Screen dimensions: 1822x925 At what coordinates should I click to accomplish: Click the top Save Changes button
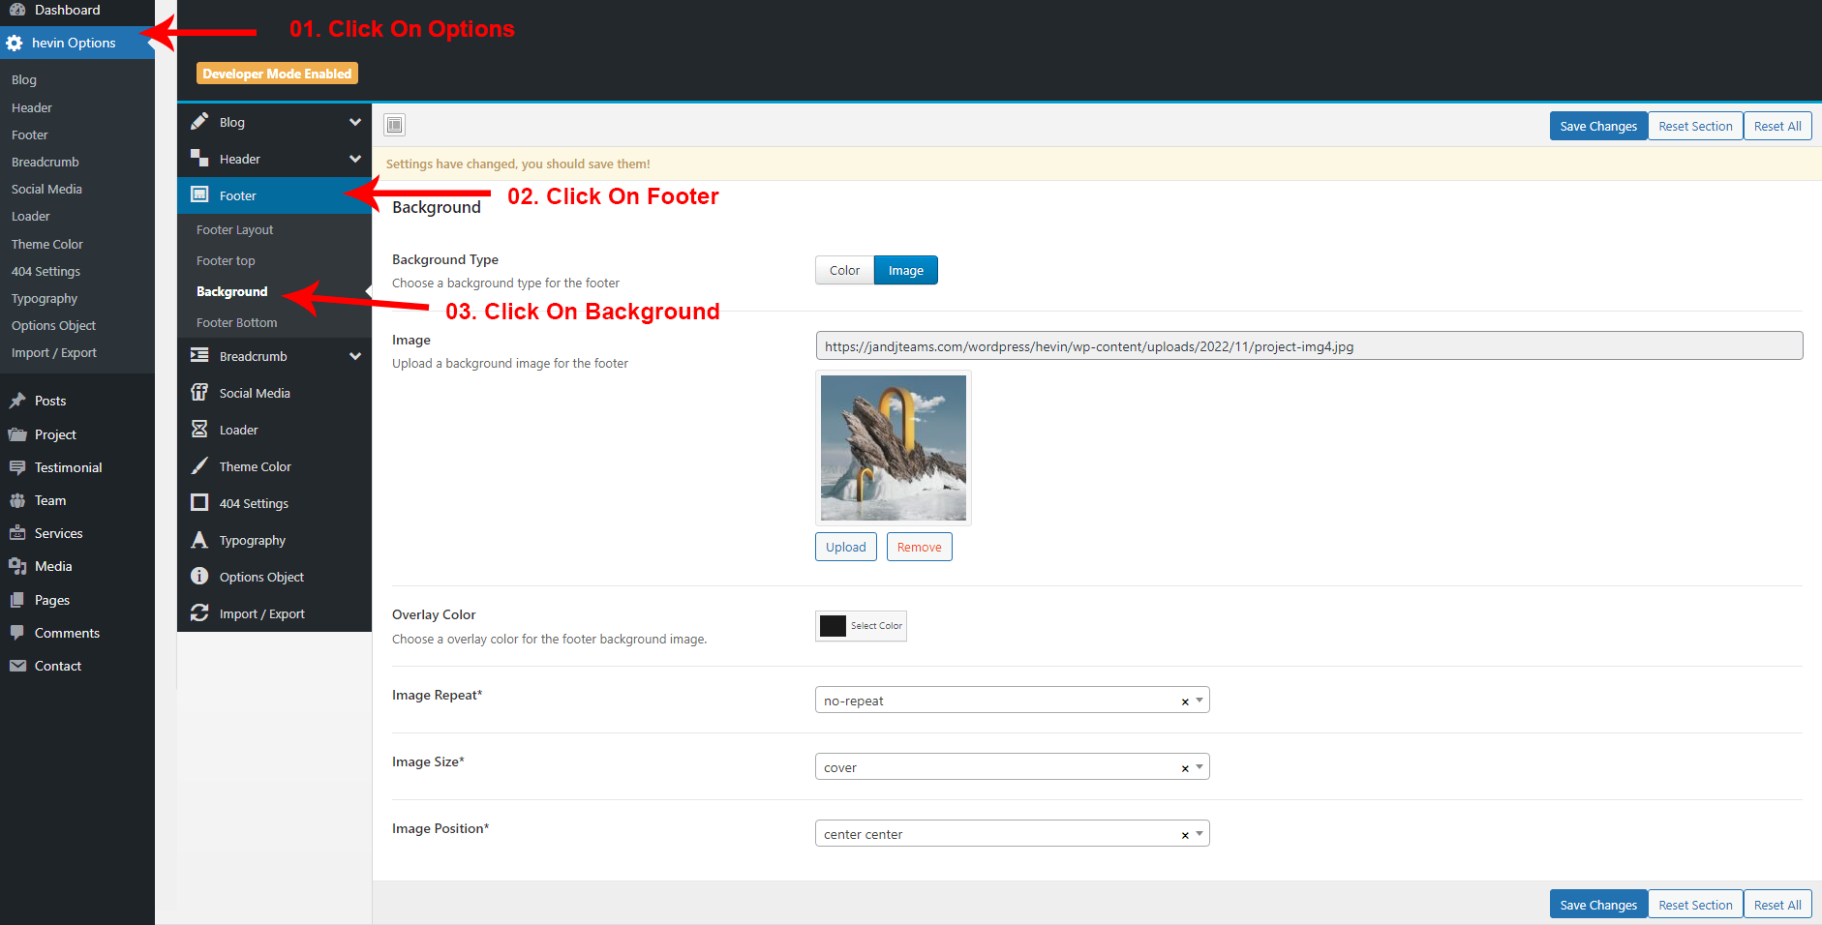coord(1597,126)
